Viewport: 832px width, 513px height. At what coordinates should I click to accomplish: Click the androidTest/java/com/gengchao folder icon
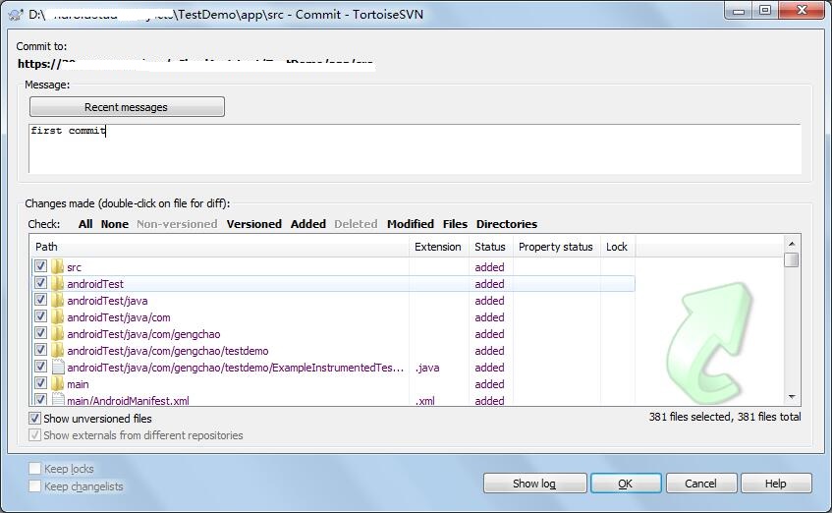[x=57, y=333]
